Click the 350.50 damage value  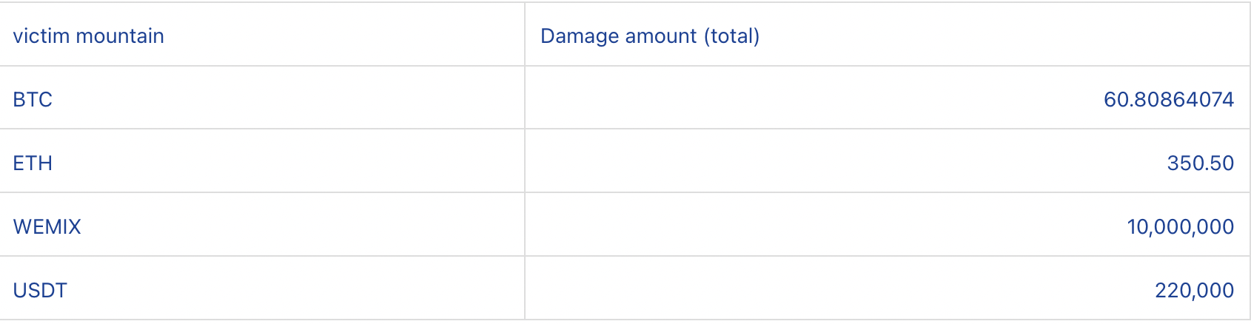coord(1201,163)
